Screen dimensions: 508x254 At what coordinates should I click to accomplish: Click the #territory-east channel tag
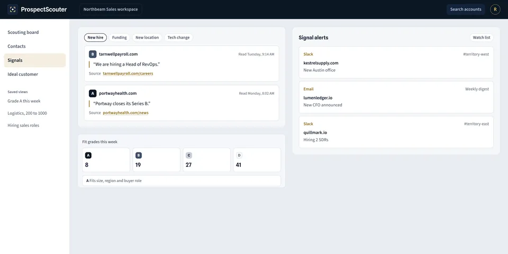[x=476, y=124]
